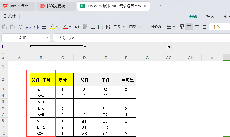The width and height of the screenshot is (230, 137).
Task: Click cell A1-2 in column B
Action: [x=41, y=127]
